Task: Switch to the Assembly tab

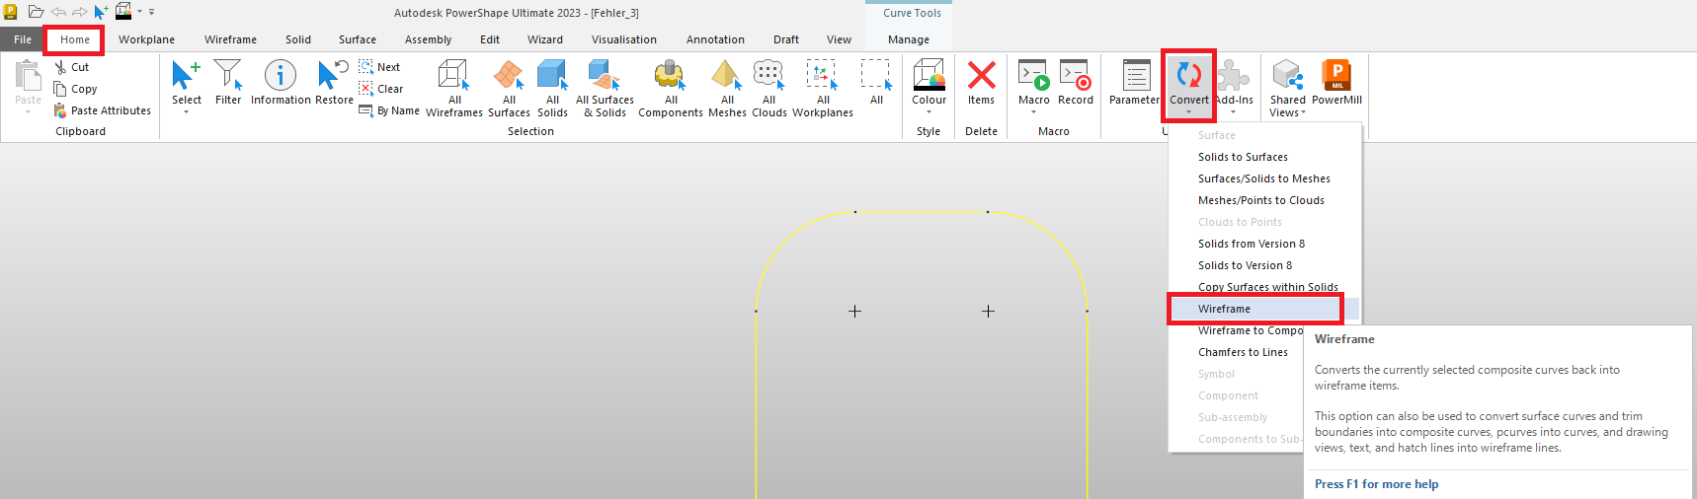Action: click(428, 39)
